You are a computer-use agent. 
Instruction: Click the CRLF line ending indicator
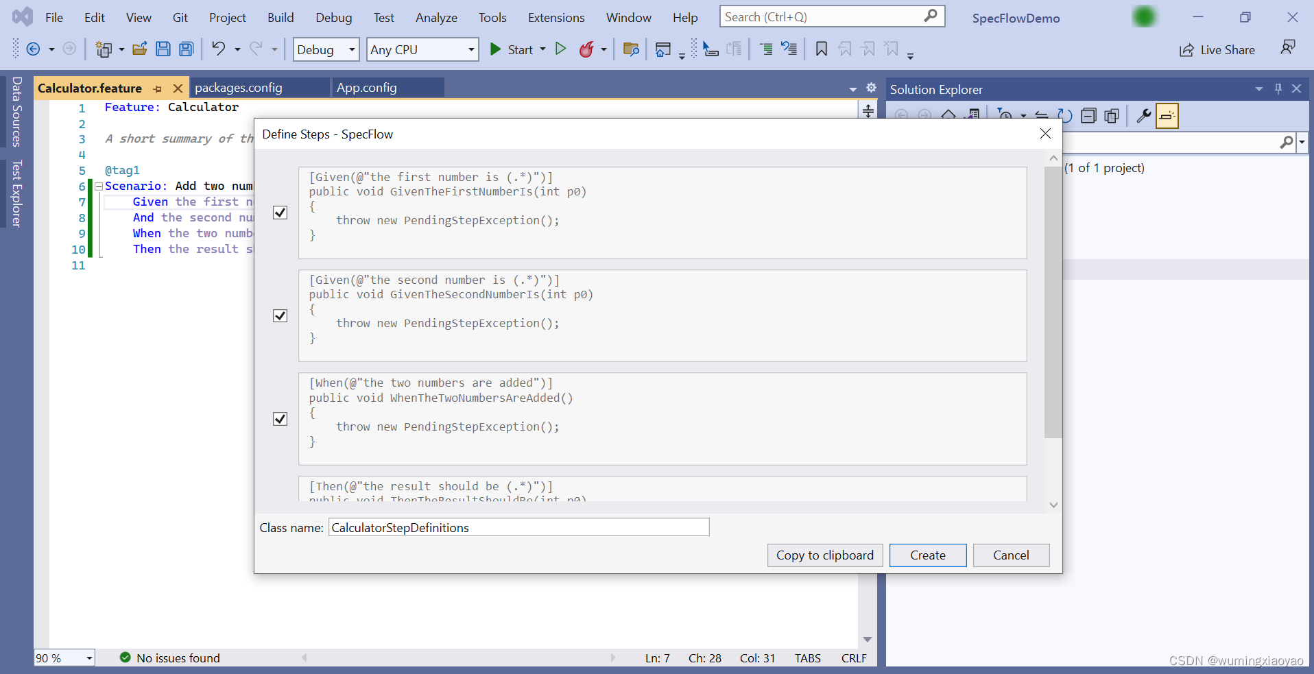pos(854,658)
